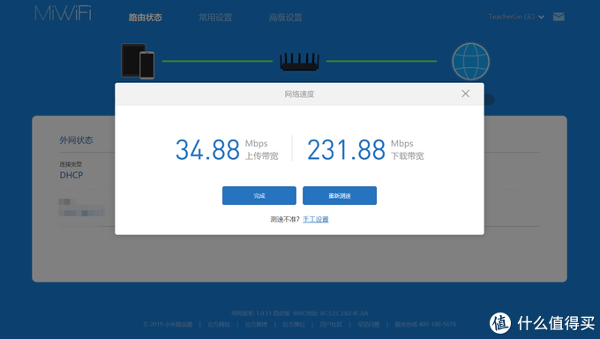Click the 服务热线 400-100-5678 text
This screenshot has height=339, width=600.
click(425, 325)
